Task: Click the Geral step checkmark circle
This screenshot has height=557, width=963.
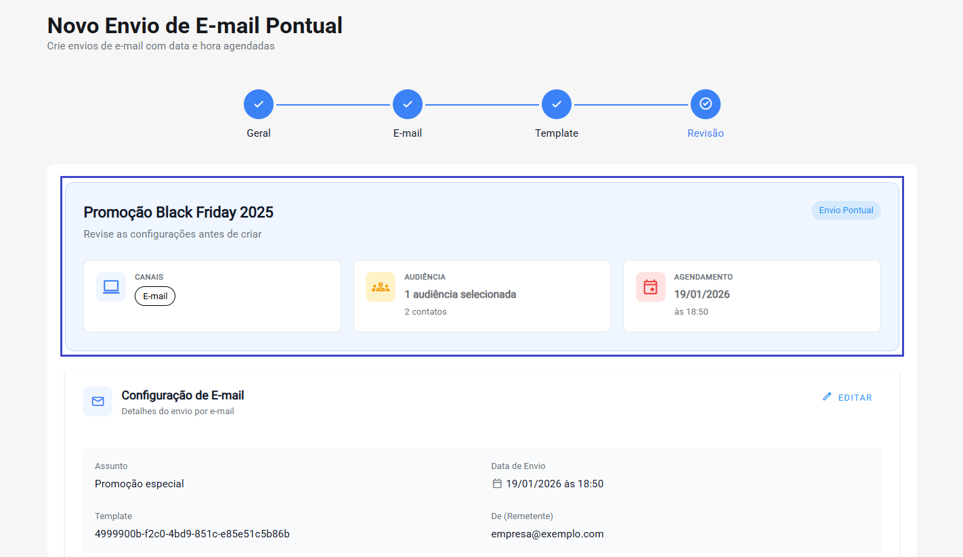Action: point(259,104)
